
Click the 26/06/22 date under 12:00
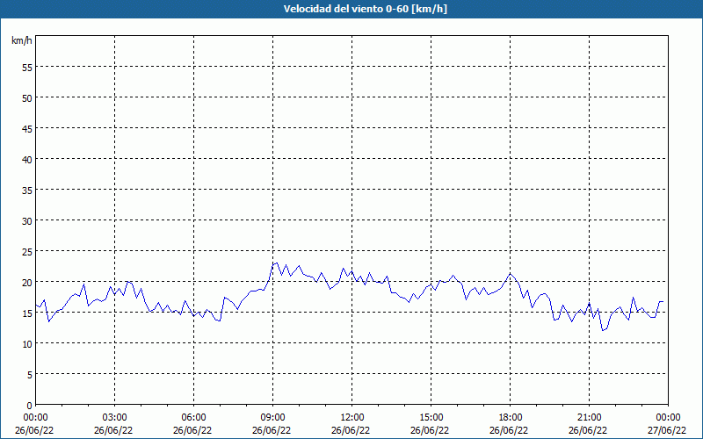click(351, 430)
